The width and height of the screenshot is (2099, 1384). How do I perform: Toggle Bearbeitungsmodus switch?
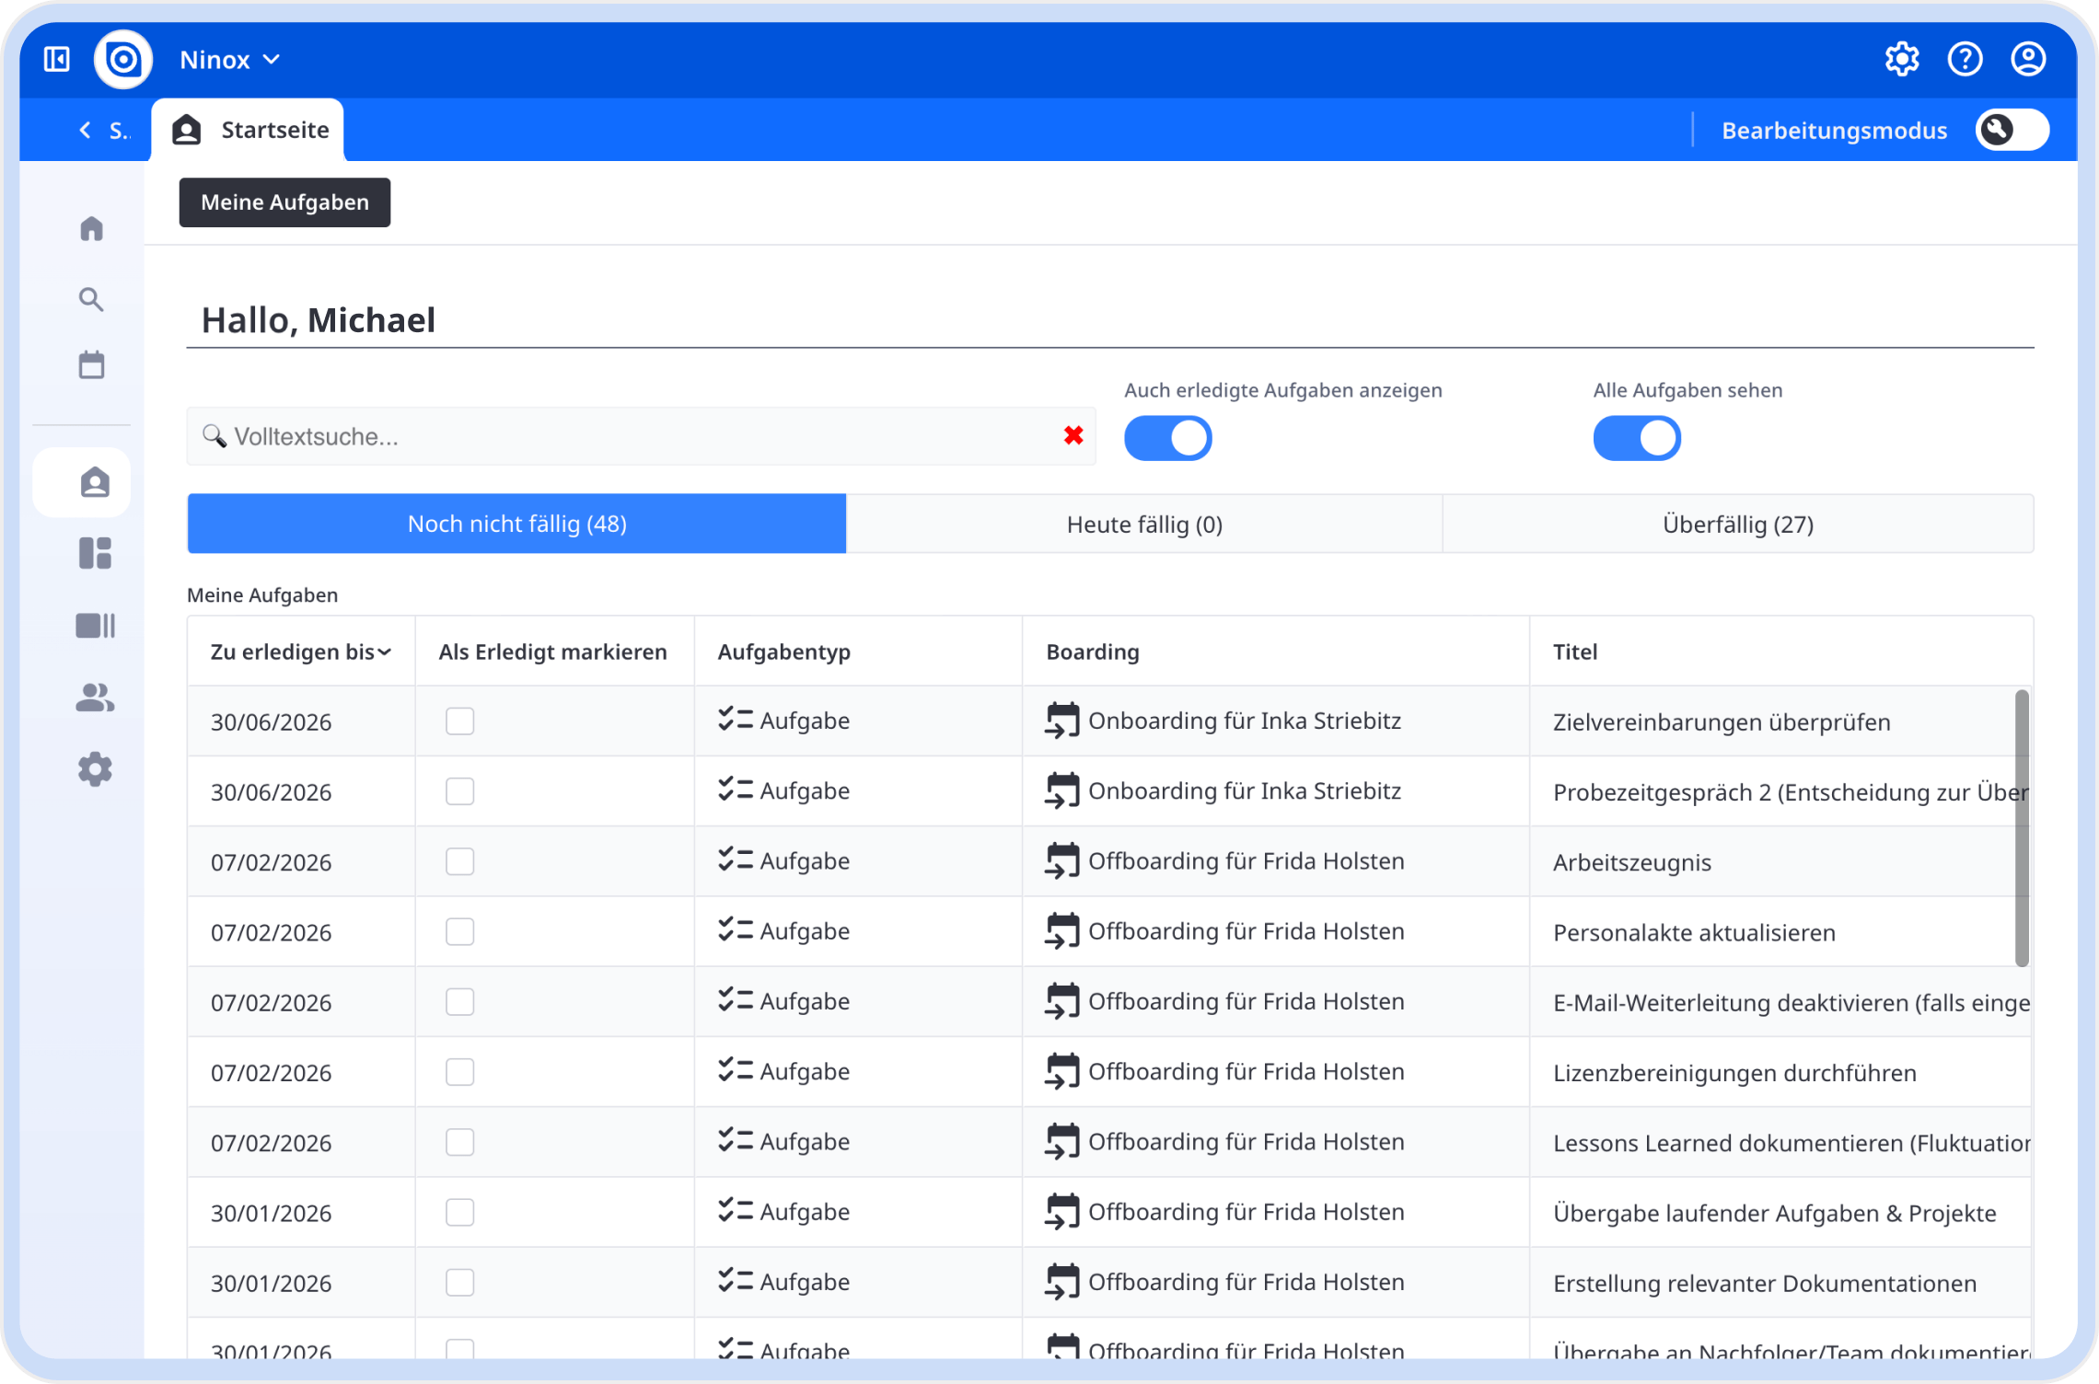2012,130
